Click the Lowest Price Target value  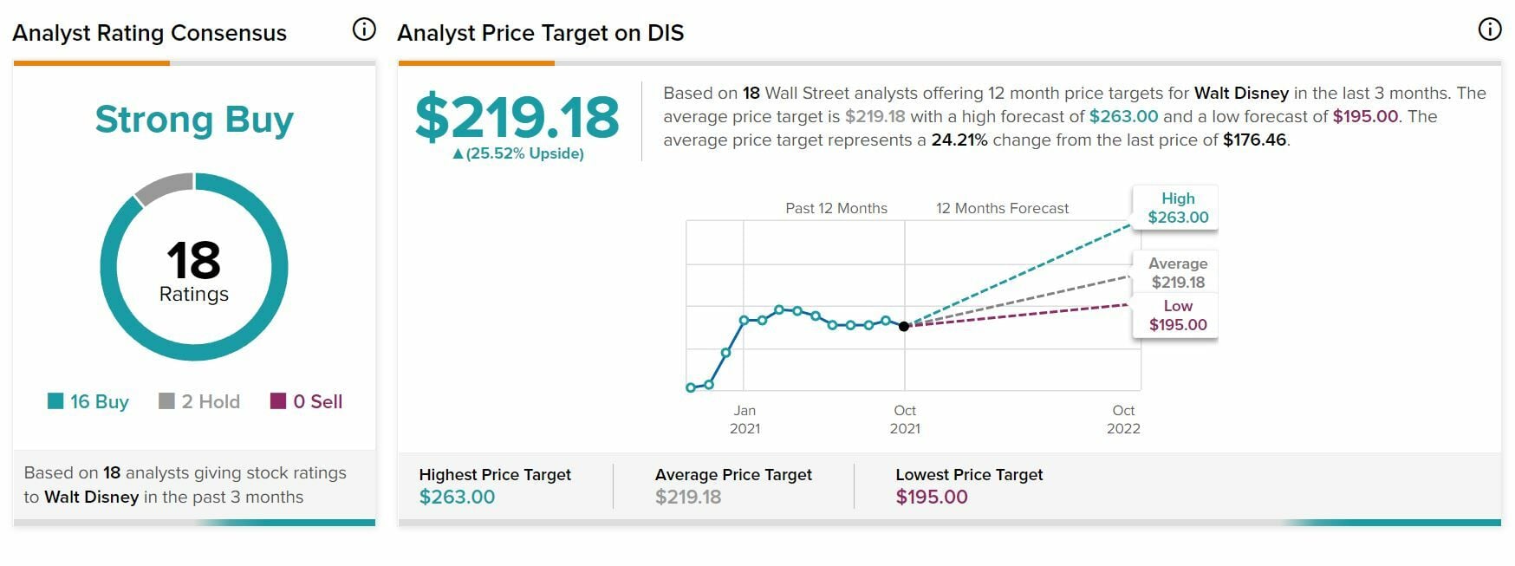pyautogui.click(x=931, y=497)
